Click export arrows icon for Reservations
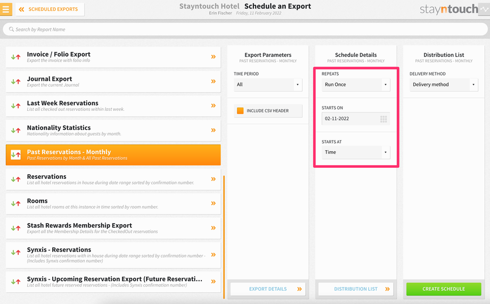 pos(15,179)
